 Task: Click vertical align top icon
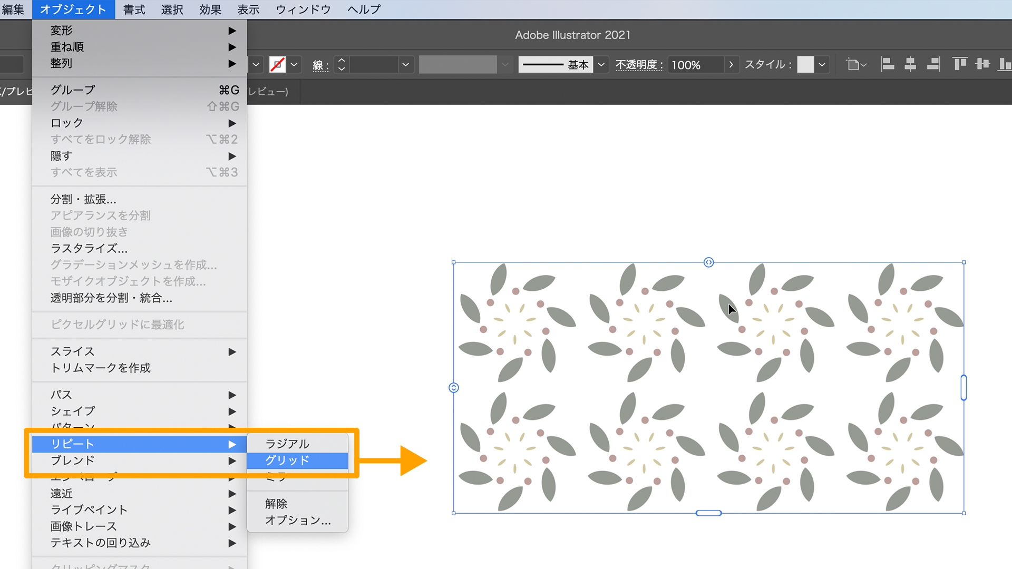click(x=960, y=64)
